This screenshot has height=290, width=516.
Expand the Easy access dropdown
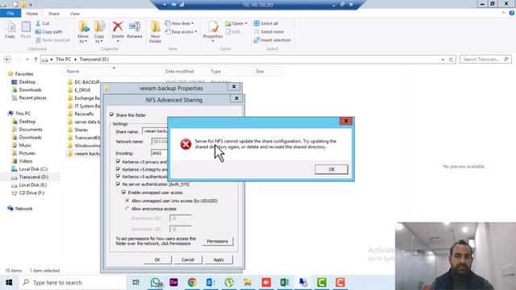196,32
